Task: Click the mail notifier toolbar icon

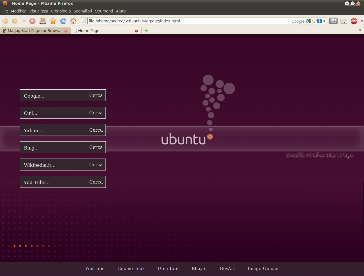Action: pos(344,21)
